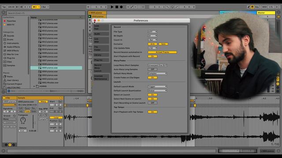Click the Session Record circle icon
This screenshot has height=158, width=282.
pos(143,7)
